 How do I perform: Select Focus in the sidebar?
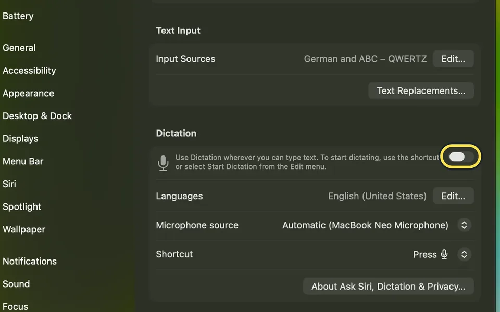(15, 307)
